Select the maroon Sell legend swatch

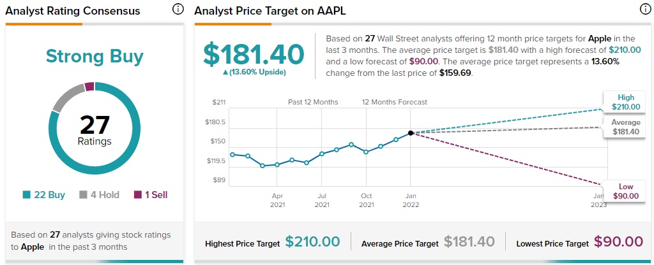click(137, 195)
